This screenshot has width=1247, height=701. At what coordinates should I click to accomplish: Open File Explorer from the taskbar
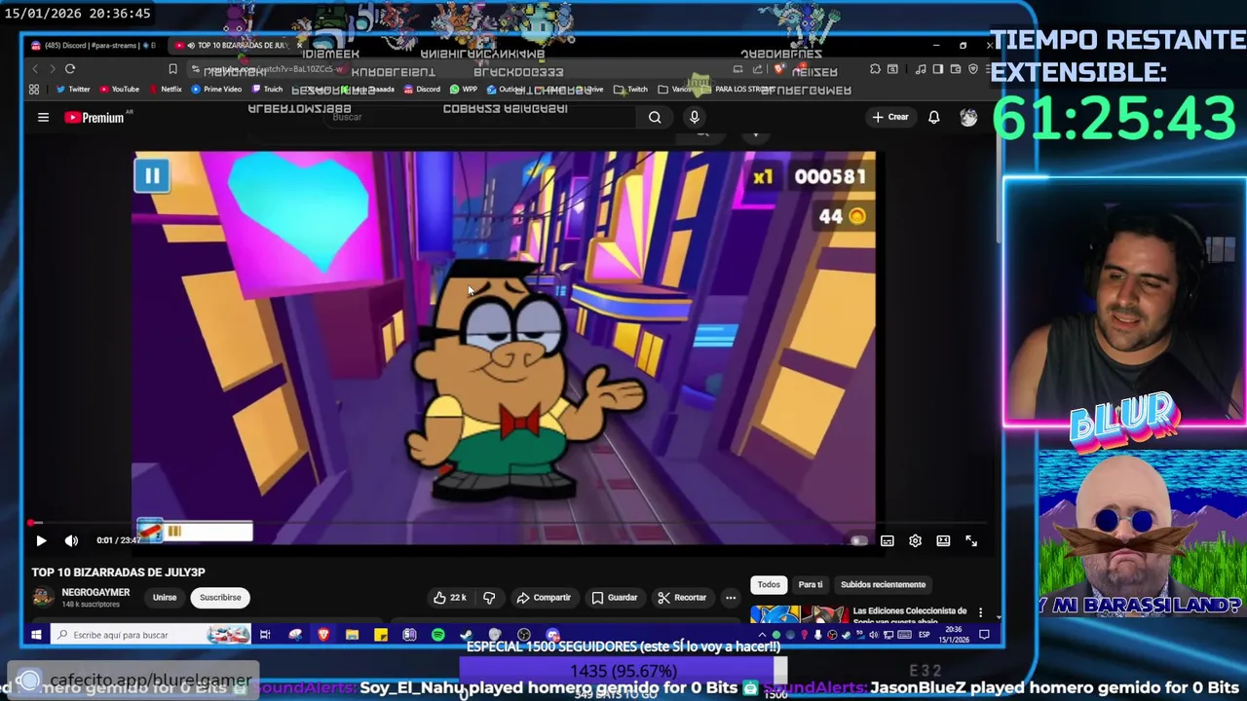(x=352, y=635)
